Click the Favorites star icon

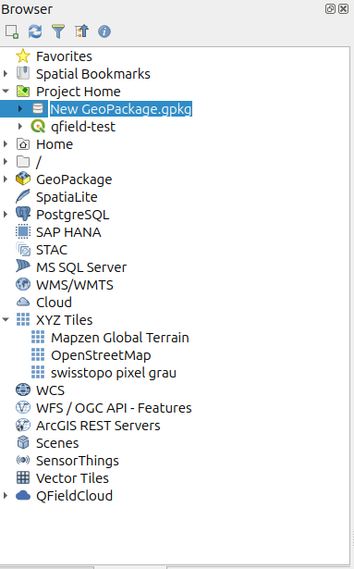pyautogui.click(x=23, y=56)
